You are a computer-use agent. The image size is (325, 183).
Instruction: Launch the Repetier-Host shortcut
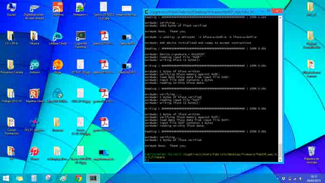[x=35, y=96]
